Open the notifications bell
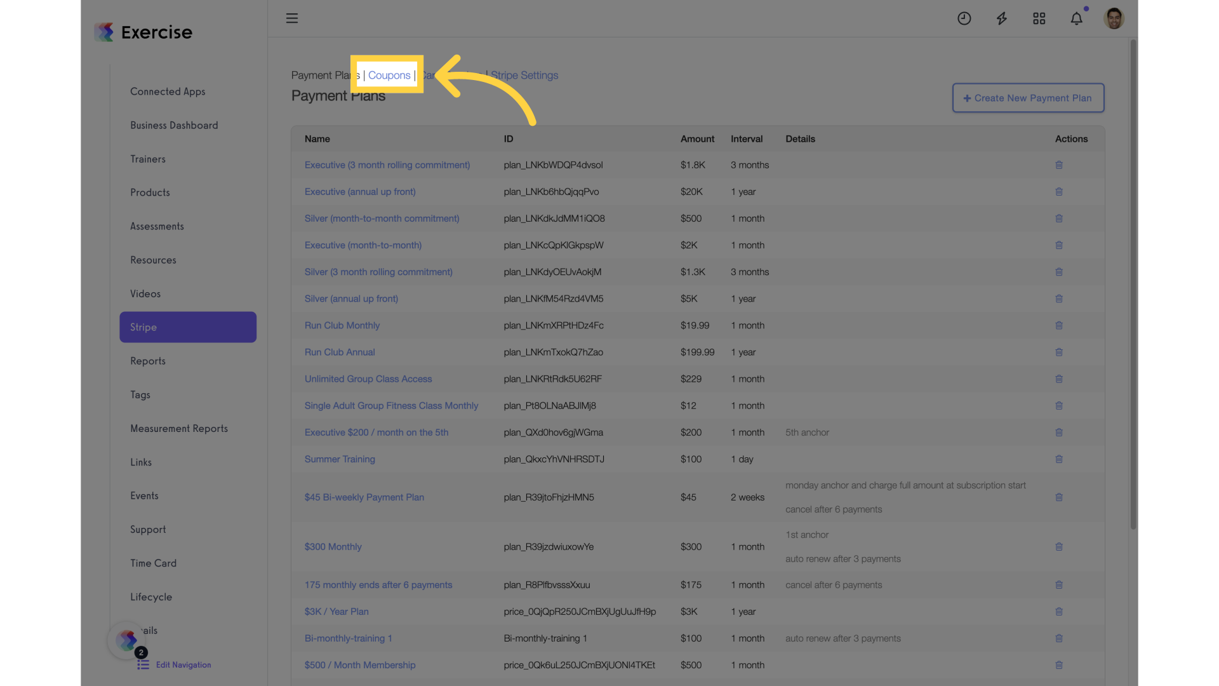Viewport: 1219px width, 686px height. 1077,18
